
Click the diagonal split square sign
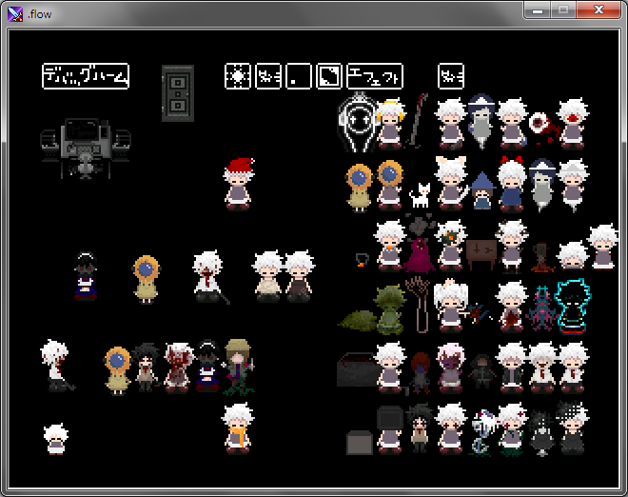click(329, 76)
